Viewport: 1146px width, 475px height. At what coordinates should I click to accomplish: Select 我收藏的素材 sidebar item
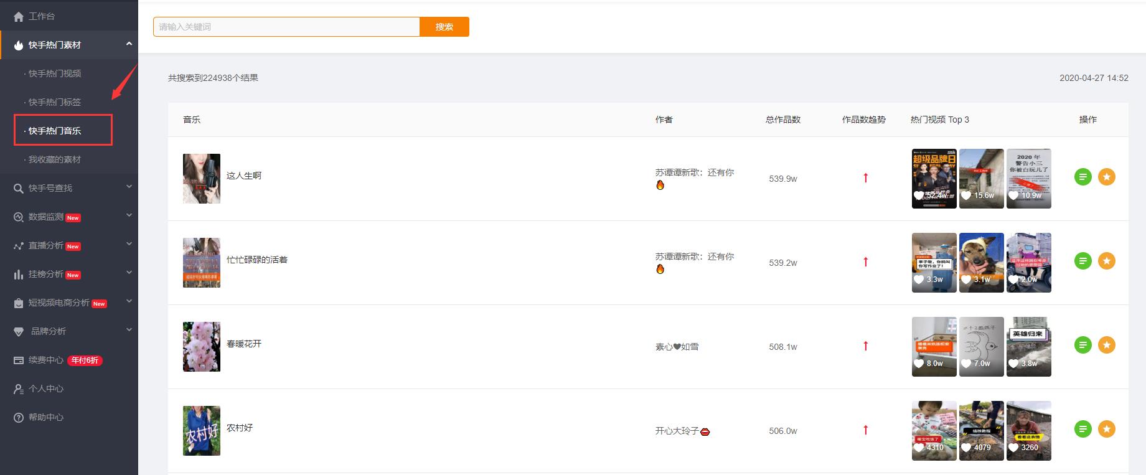[55, 159]
